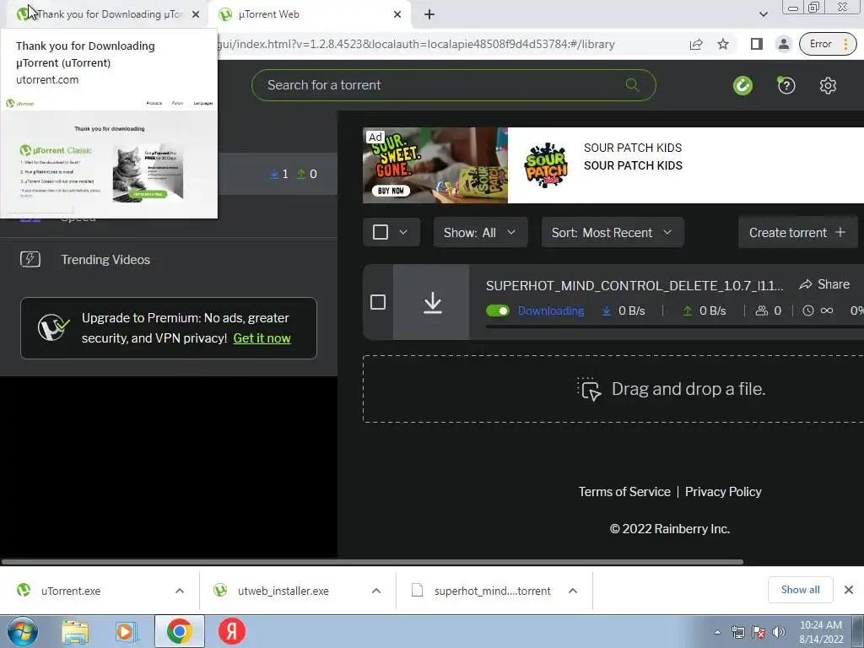Click the Sour Patch Kids logo in ad
This screenshot has height=648, width=864.
546,165
